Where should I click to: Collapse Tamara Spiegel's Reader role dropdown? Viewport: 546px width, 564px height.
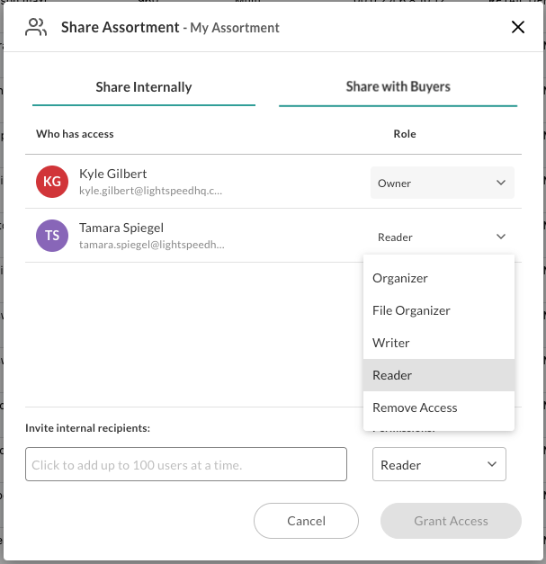[x=442, y=237]
